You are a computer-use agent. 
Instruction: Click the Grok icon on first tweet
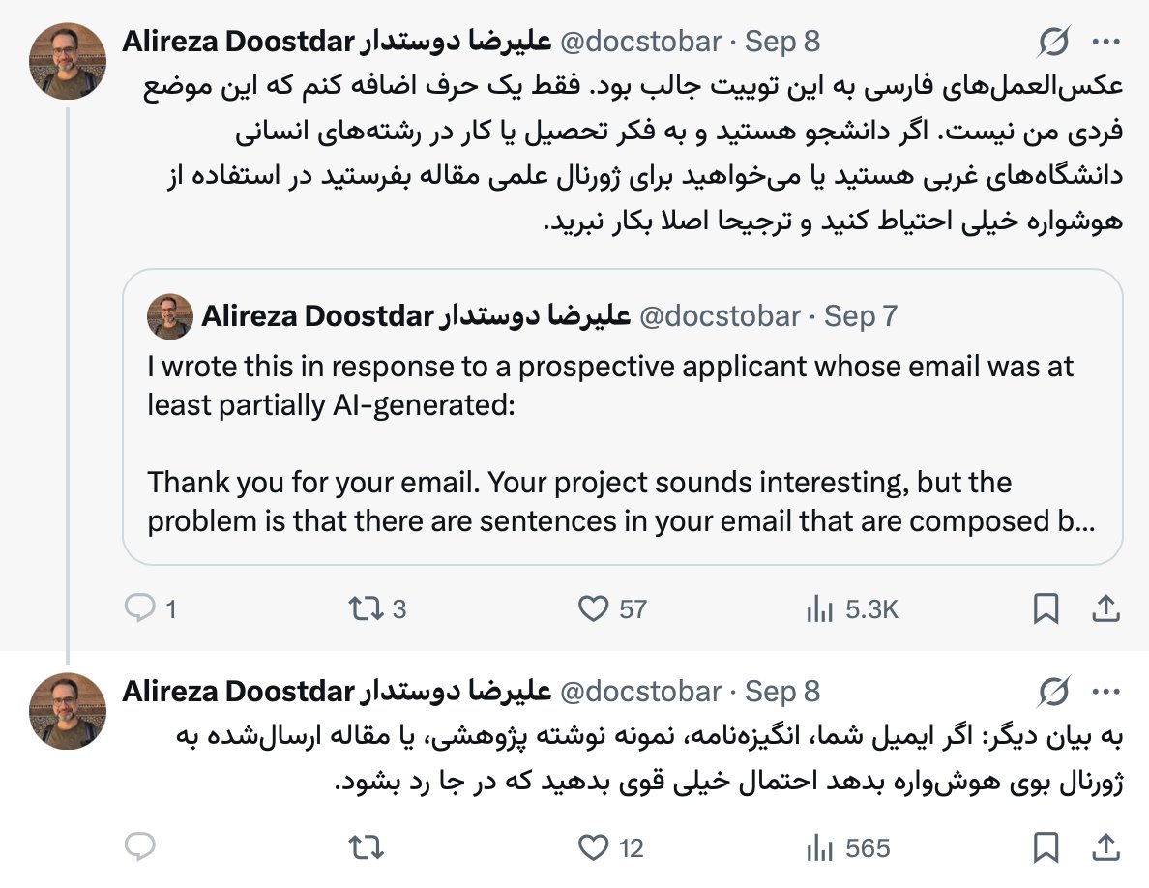pos(1054,42)
